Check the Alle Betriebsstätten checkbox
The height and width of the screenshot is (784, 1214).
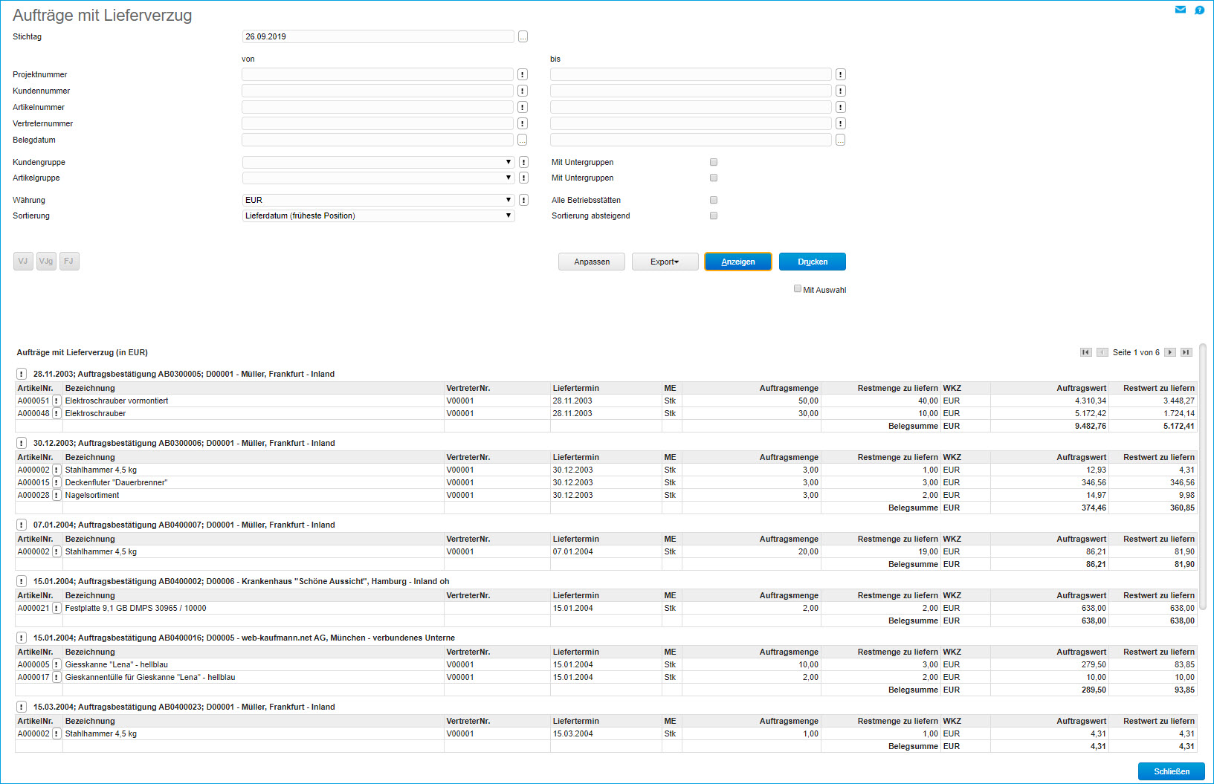(x=714, y=200)
